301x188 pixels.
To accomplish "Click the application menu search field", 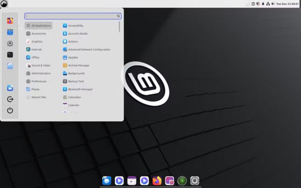I will 71,16.
